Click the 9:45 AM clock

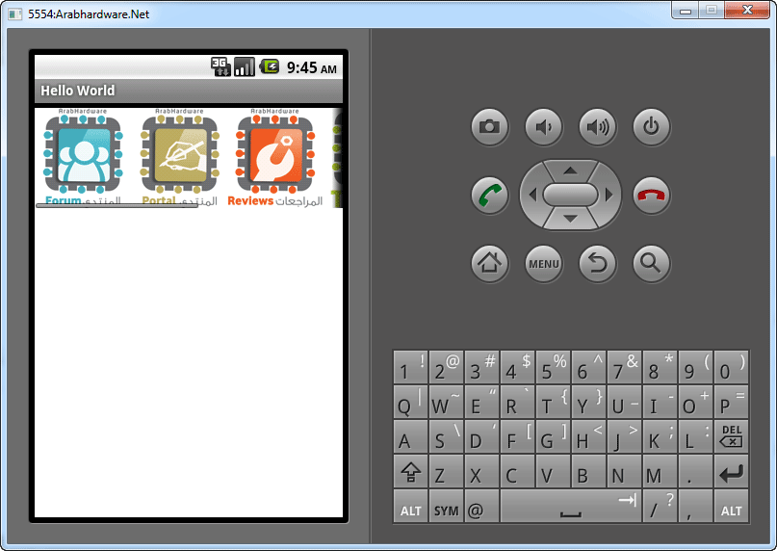(312, 67)
